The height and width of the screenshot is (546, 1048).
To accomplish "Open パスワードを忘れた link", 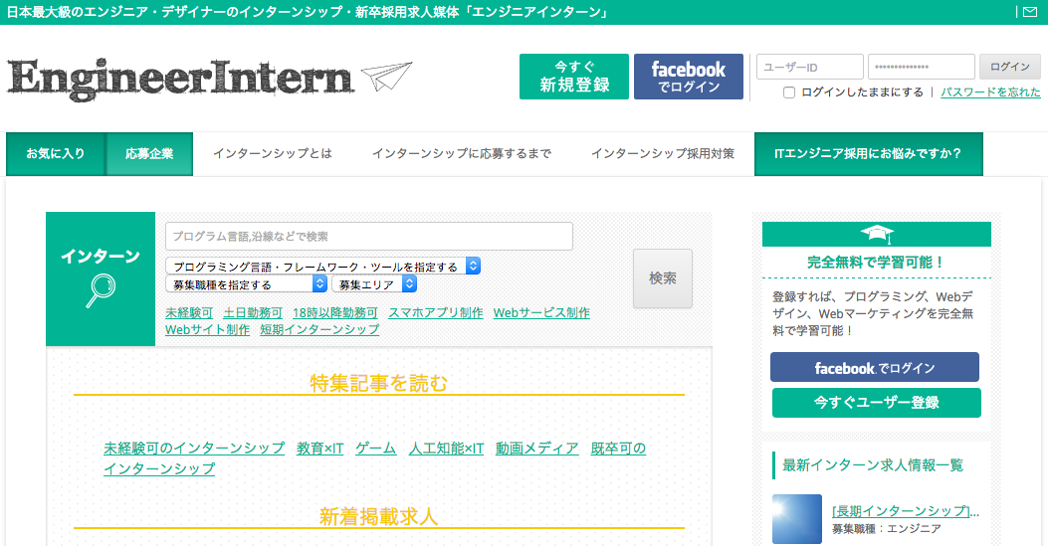I will click(x=990, y=92).
